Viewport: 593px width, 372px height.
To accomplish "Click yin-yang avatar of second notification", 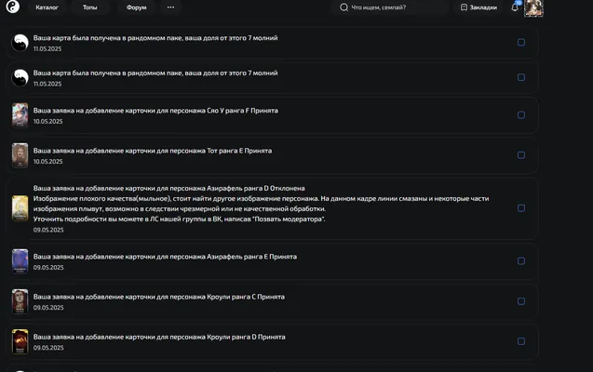I will click(20, 78).
